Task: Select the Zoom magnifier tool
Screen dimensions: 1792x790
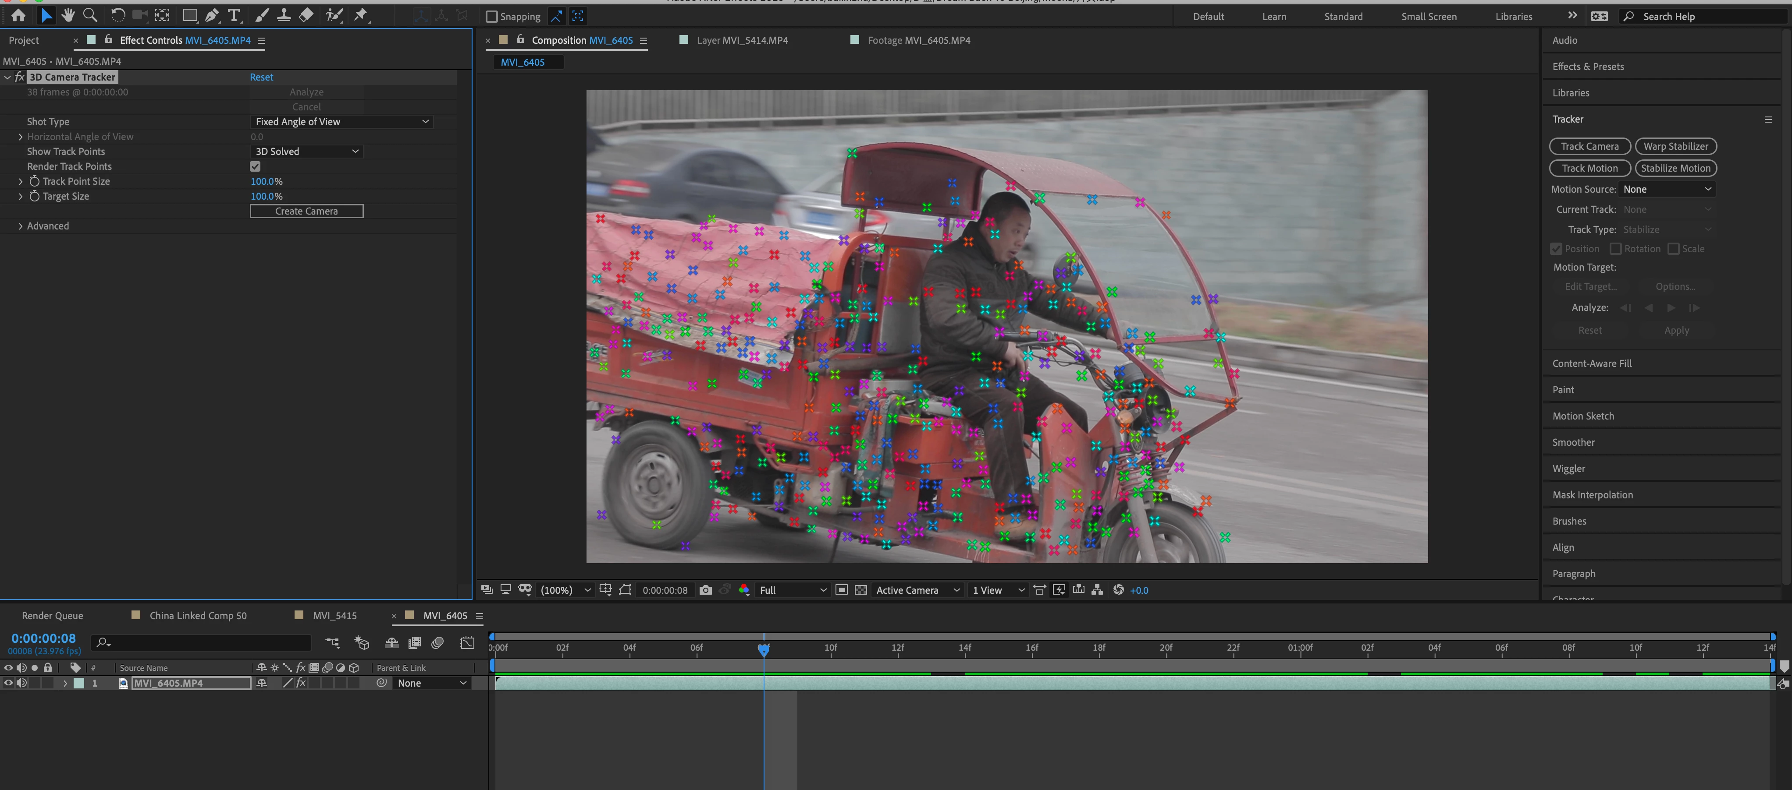Action: pyautogui.click(x=90, y=15)
